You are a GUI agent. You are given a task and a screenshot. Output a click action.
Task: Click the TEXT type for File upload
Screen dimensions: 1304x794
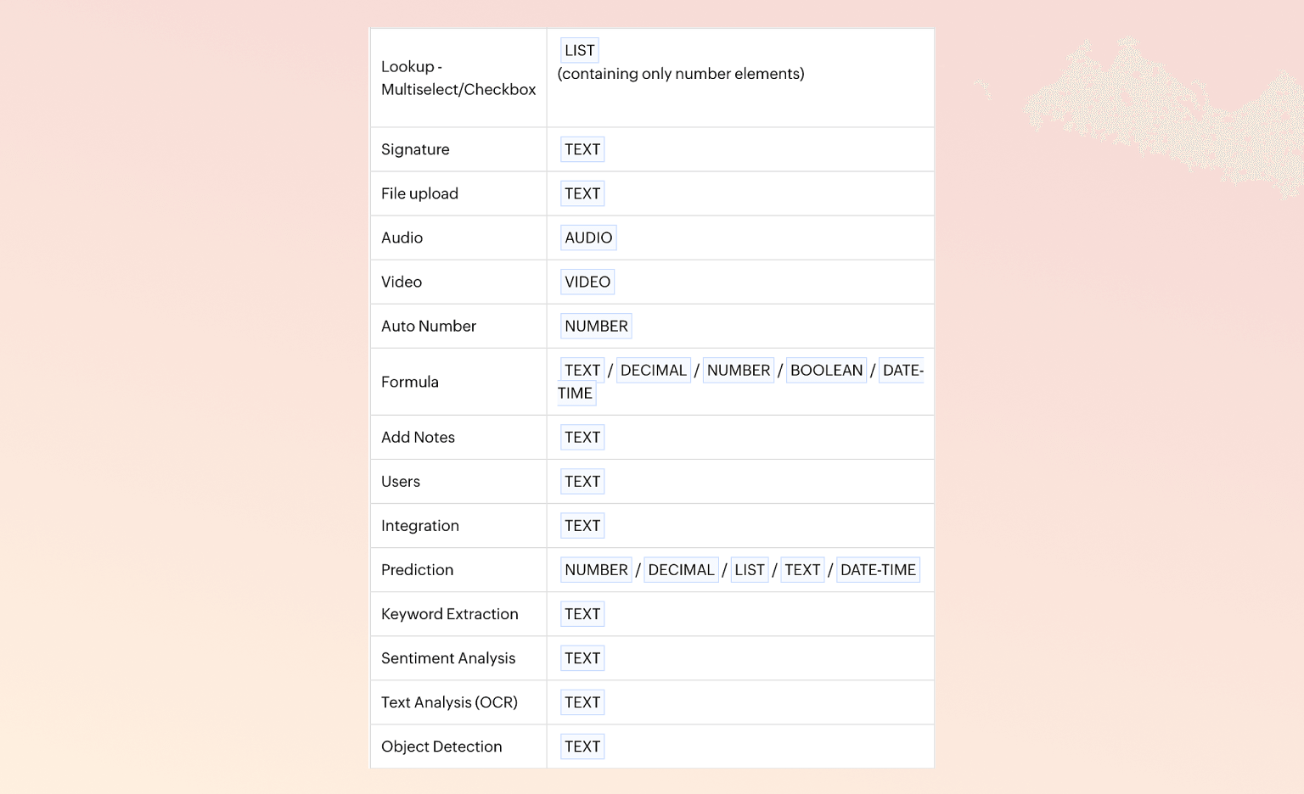582,194
